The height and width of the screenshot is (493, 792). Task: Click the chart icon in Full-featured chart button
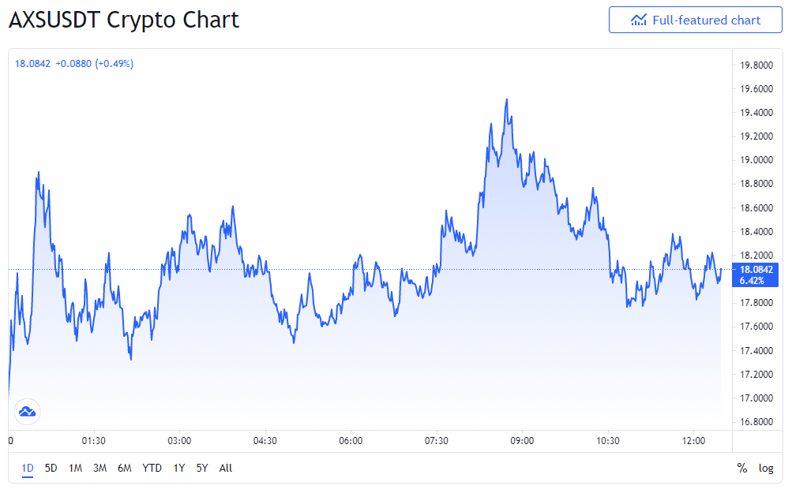pos(639,21)
